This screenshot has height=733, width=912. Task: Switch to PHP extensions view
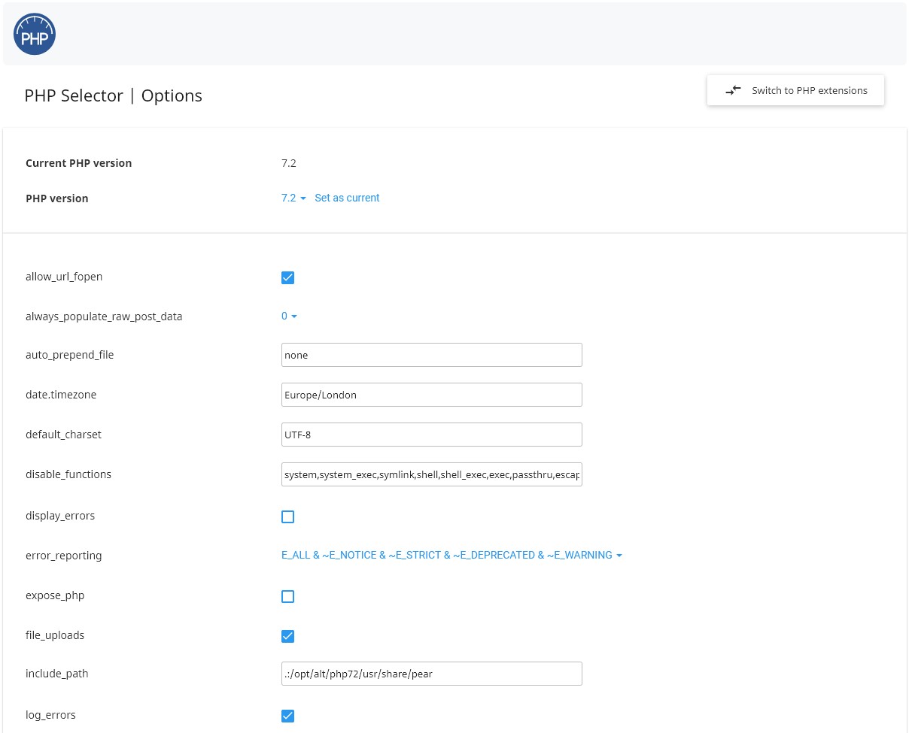click(x=795, y=90)
